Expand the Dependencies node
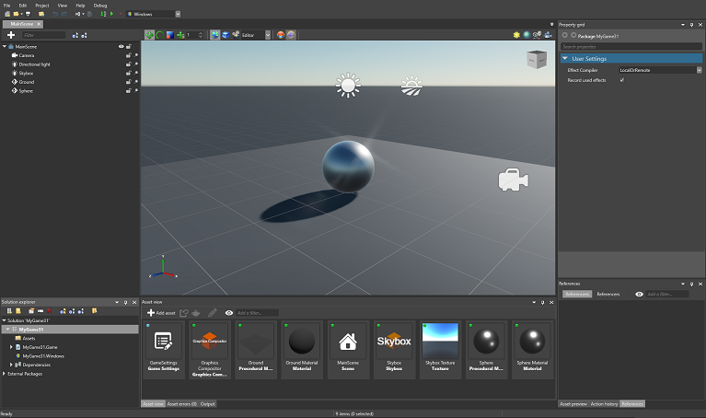 click(x=11, y=365)
